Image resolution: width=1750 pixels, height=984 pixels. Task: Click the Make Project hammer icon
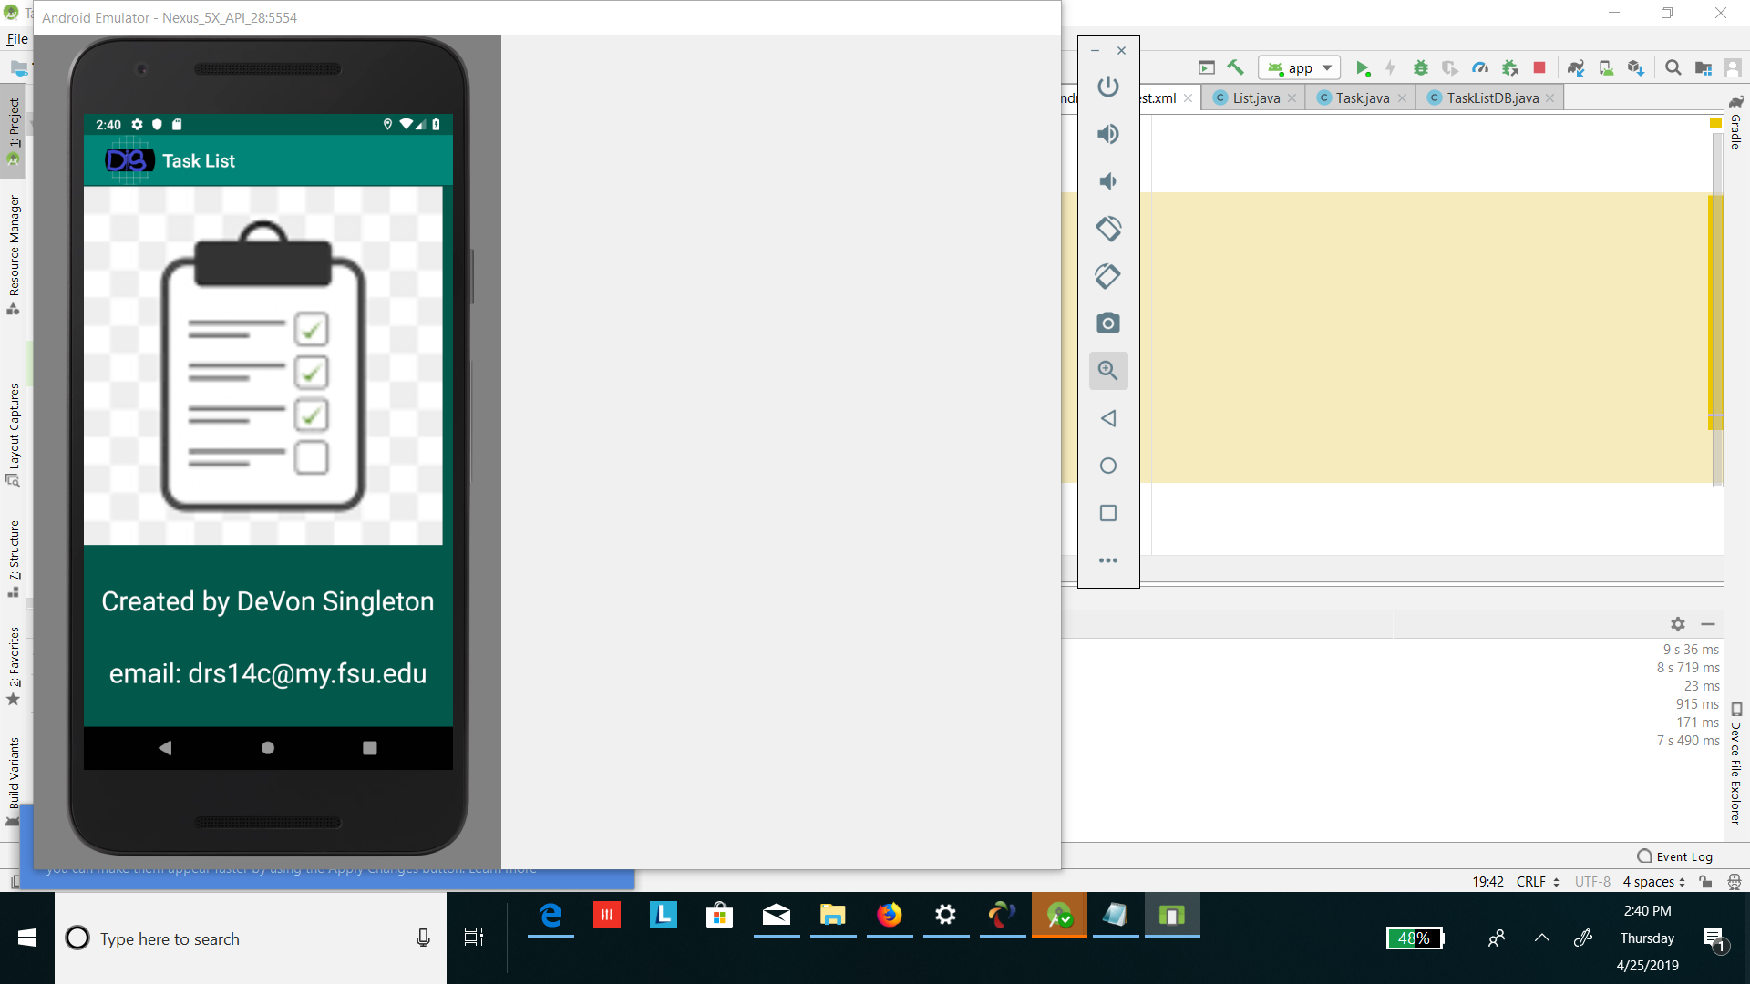tap(1235, 67)
